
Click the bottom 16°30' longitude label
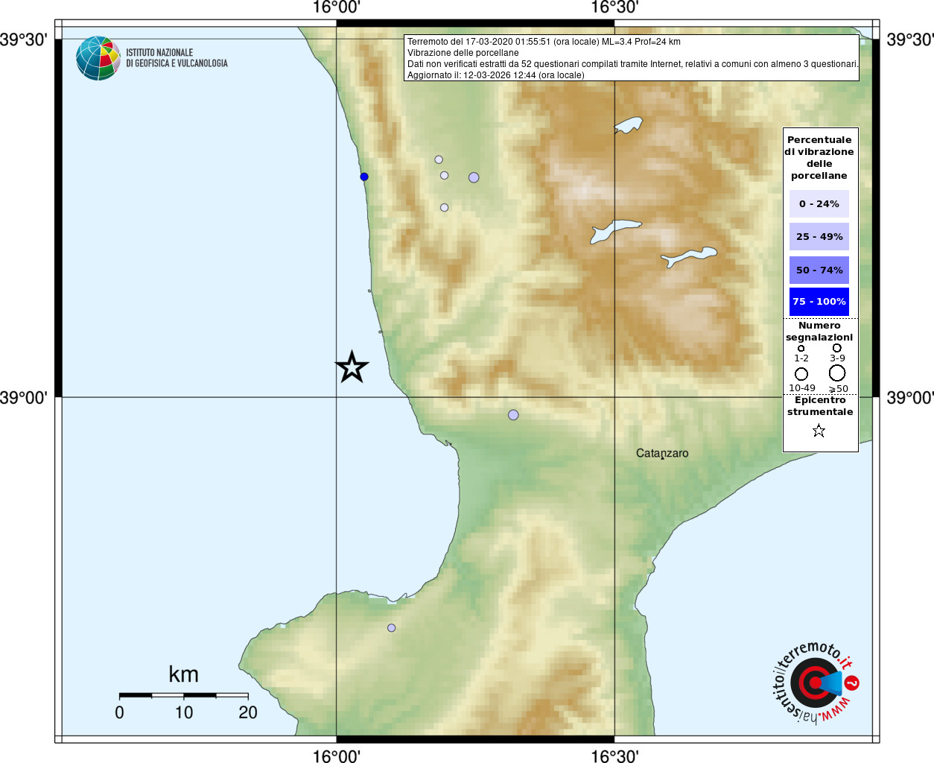click(x=614, y=756)
